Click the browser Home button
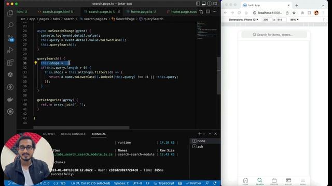 (x=246, y=13)
